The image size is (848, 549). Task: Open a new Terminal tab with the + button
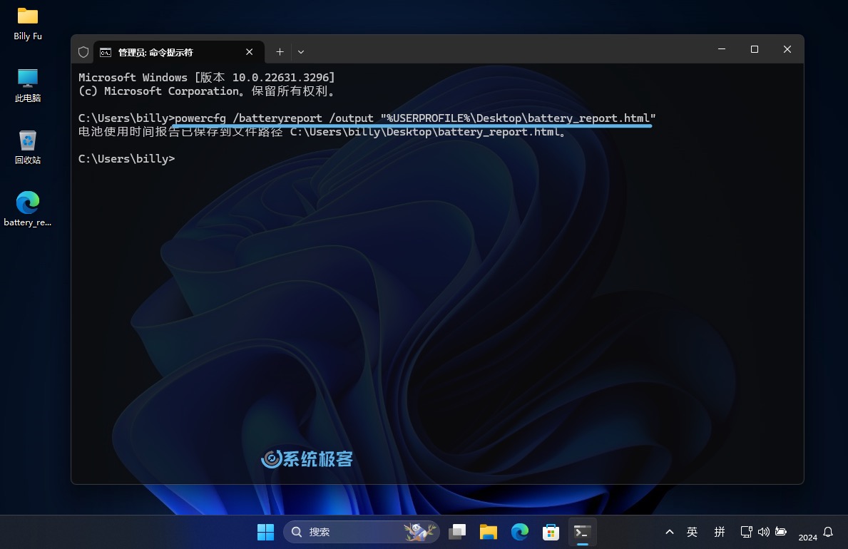[280, 51]
